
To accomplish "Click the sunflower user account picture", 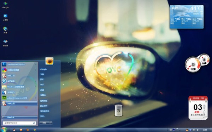I will pyautogui.click(x=49, y=61).
